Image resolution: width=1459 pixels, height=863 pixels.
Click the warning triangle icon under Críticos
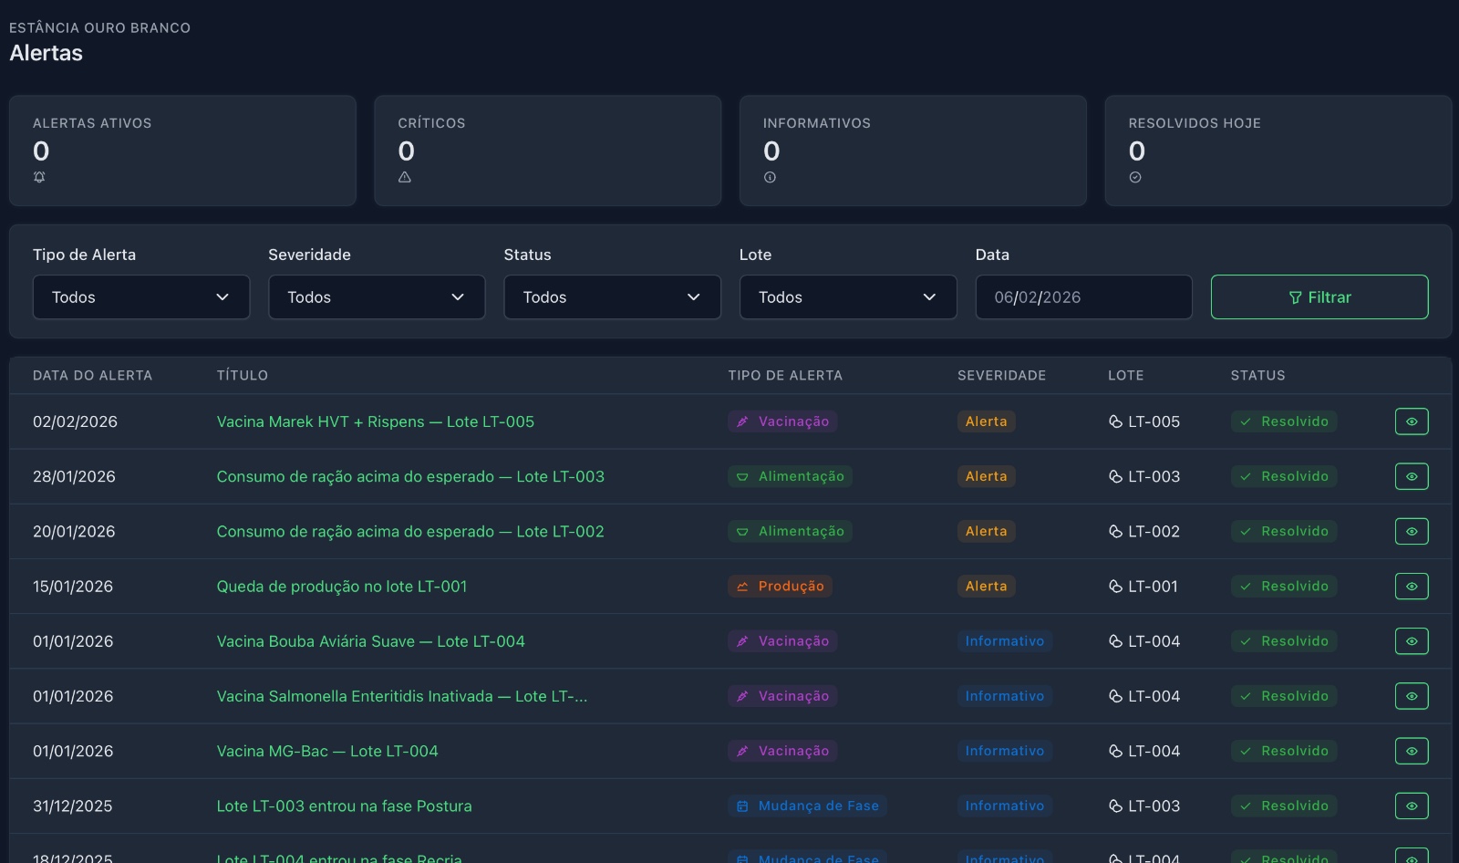coord(405,177)
